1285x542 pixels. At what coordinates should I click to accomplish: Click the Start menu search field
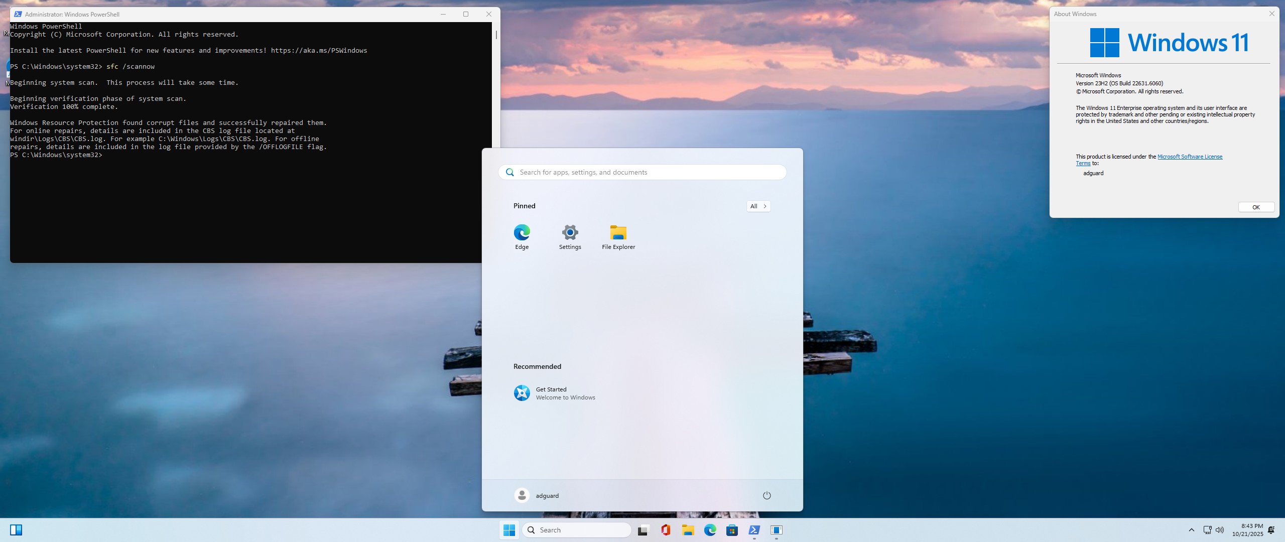point(642,172)
